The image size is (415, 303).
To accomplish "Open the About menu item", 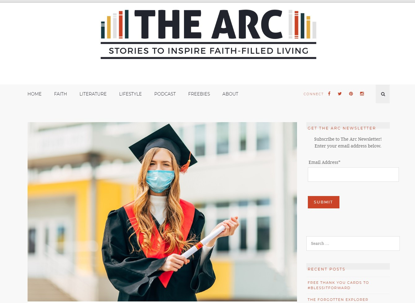I will click(230, 94).
